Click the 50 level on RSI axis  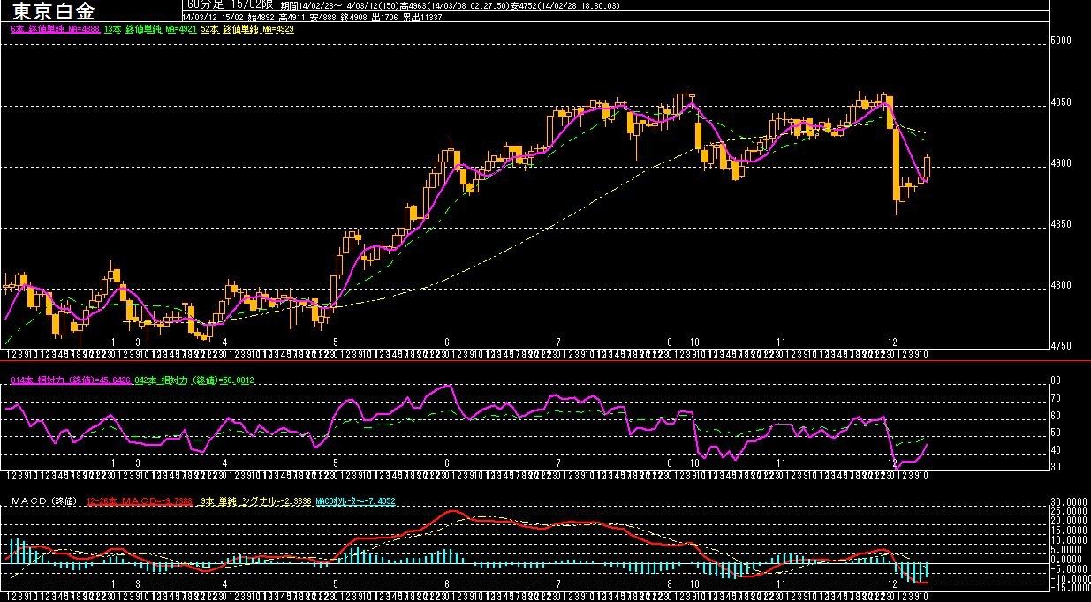click(1055, 433)
